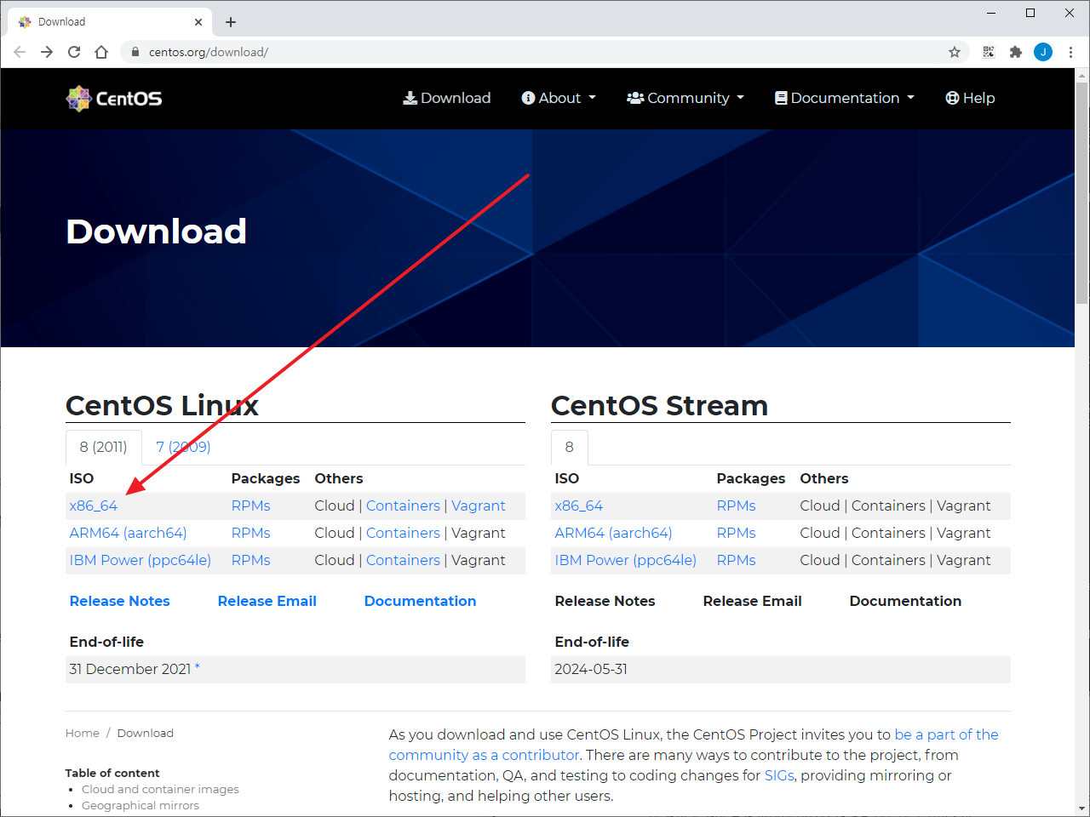Open RPMs in the CentOS Stream x86_64 row
1090x817 pixels.
pos(737,506)
